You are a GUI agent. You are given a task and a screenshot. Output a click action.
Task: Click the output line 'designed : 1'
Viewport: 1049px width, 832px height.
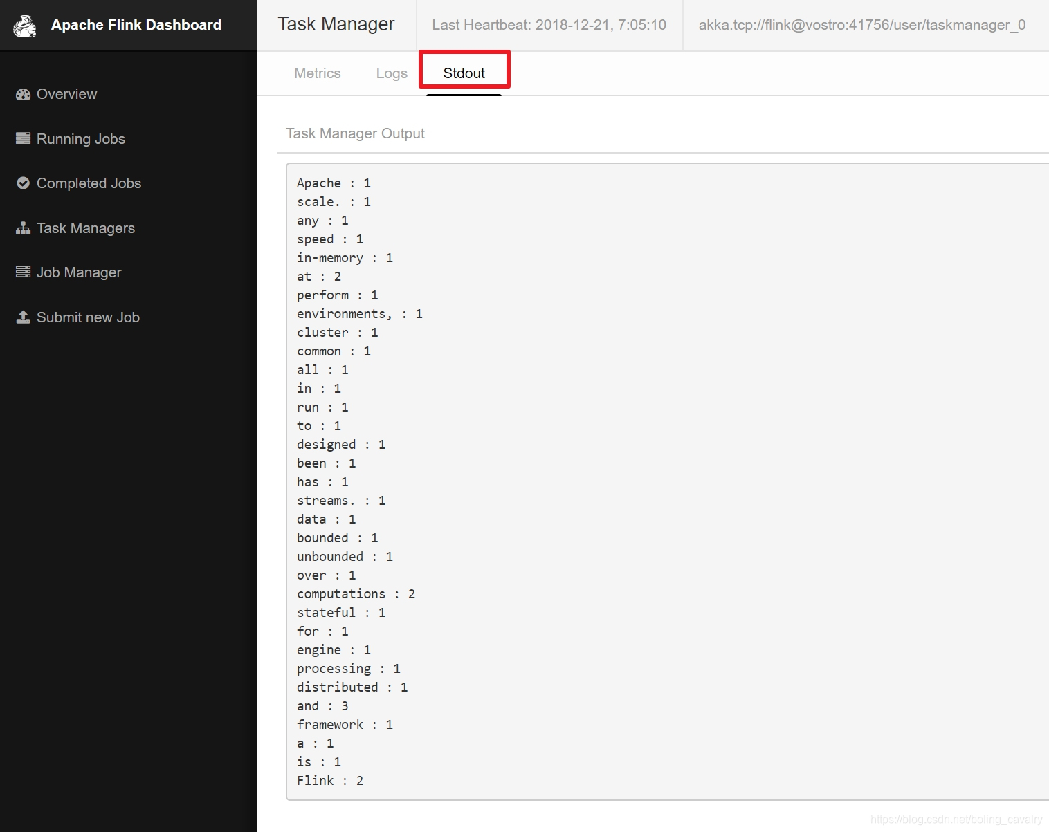point(342,445)
